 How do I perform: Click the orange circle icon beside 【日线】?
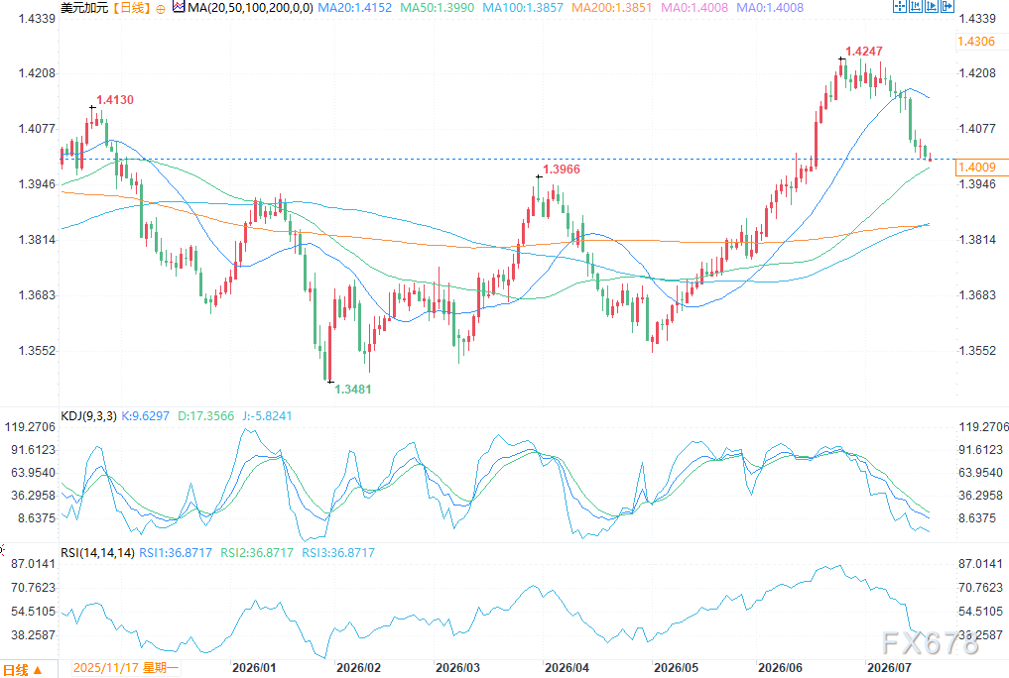point(161,8)
